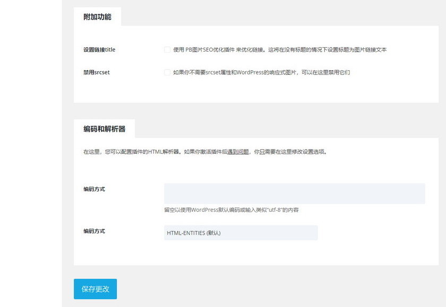Click the 保存更改 button
The width and height of the screenshot is (446, 307).
[x=95, y=289]
